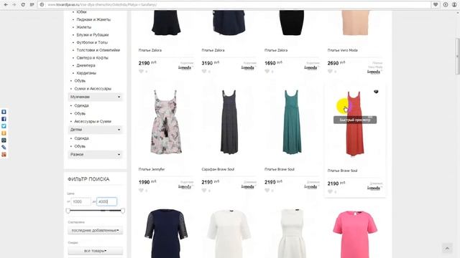The width and height of the screenshot is (460, 258).
Task: Open the 'последние добавленные' sort dropdown
Action: click(x=95, y=231)
